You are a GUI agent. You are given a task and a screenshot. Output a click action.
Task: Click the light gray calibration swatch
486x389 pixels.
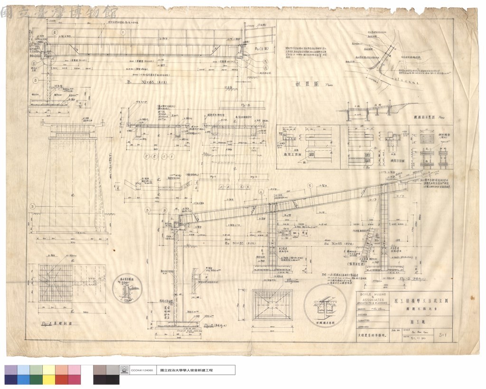[x=112, y=370]
